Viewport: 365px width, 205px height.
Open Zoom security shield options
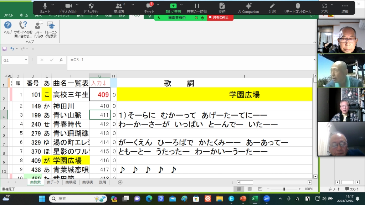(x=91, y=8)
